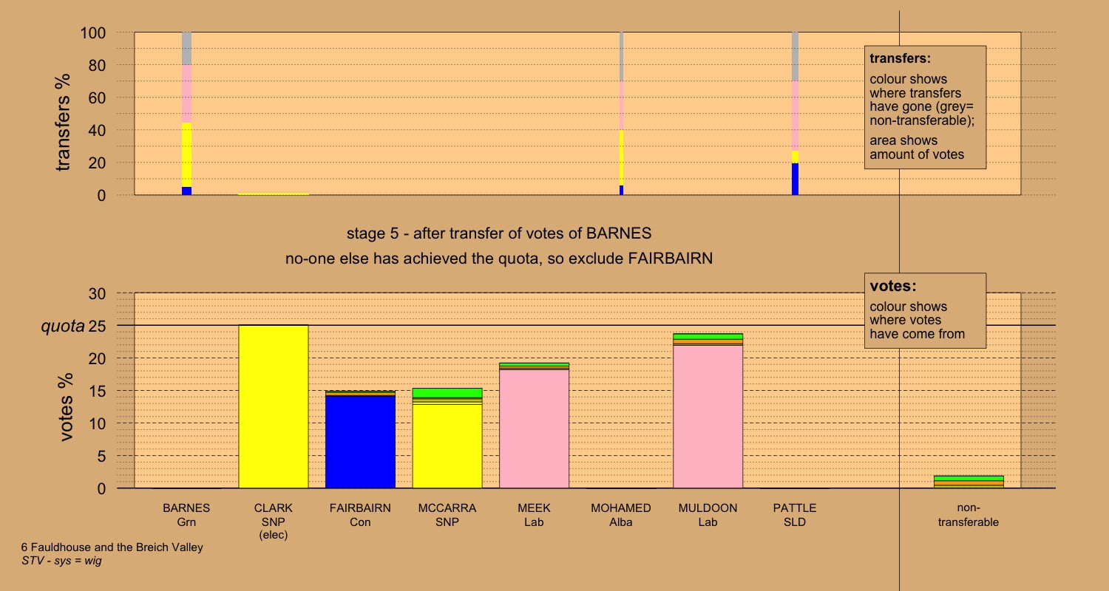
Task: Click the MEEK Lab candidate label
Action: tap(534, 515)
